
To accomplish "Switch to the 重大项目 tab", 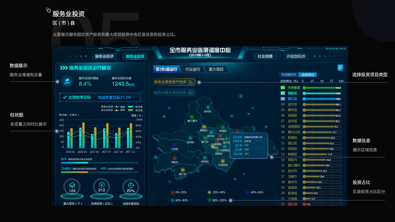I will coord(216,69).
